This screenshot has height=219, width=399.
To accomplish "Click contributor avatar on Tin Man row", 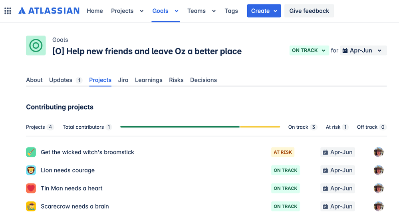I will 379,188.
